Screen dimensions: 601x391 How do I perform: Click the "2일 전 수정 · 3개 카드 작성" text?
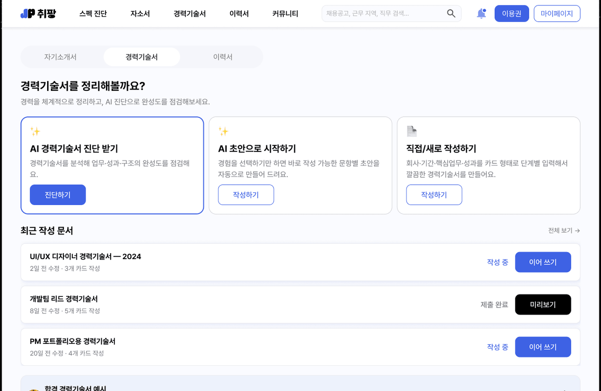[x=65, y=268]
